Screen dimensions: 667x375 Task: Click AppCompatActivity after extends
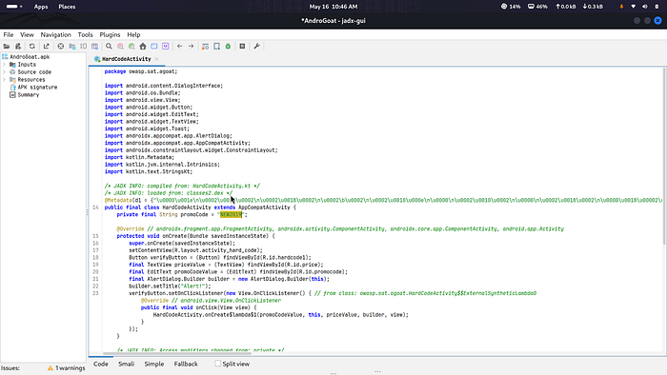pyautogui.click(x=264, y=207)
